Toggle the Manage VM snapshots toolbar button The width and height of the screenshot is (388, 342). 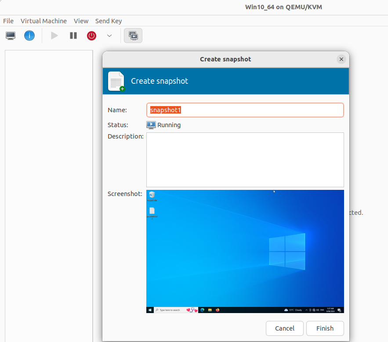coord(133,36)
